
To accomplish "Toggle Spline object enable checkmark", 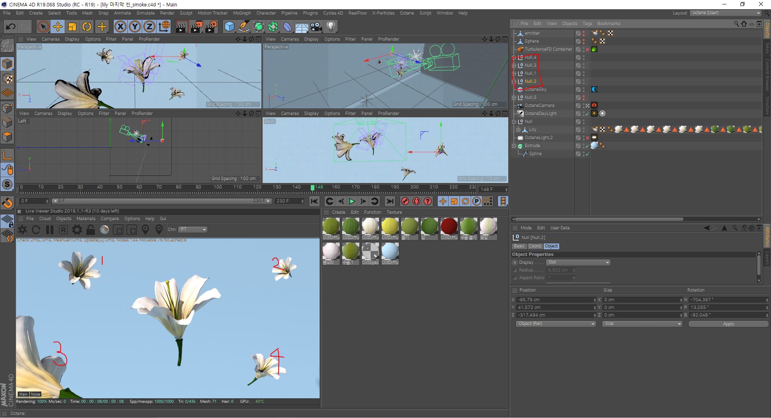I will pyautogui.click(x=587, y=154).
